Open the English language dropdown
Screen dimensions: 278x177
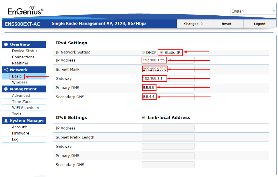point(253,11)
